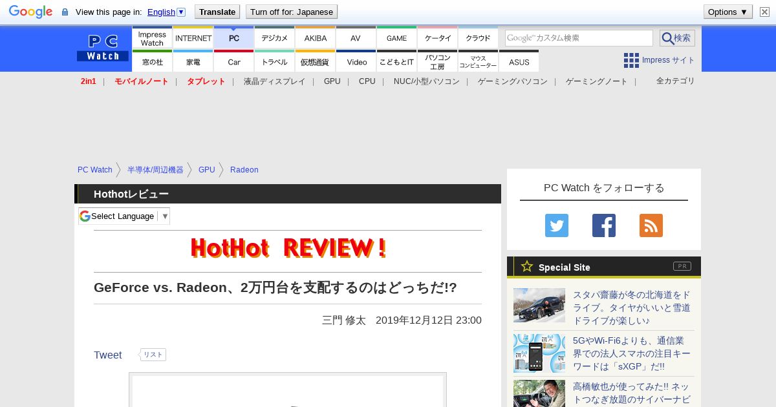This screenshot has width=776, height=407.
Task: Open the Car tab
Action: [x=234, y=61]
